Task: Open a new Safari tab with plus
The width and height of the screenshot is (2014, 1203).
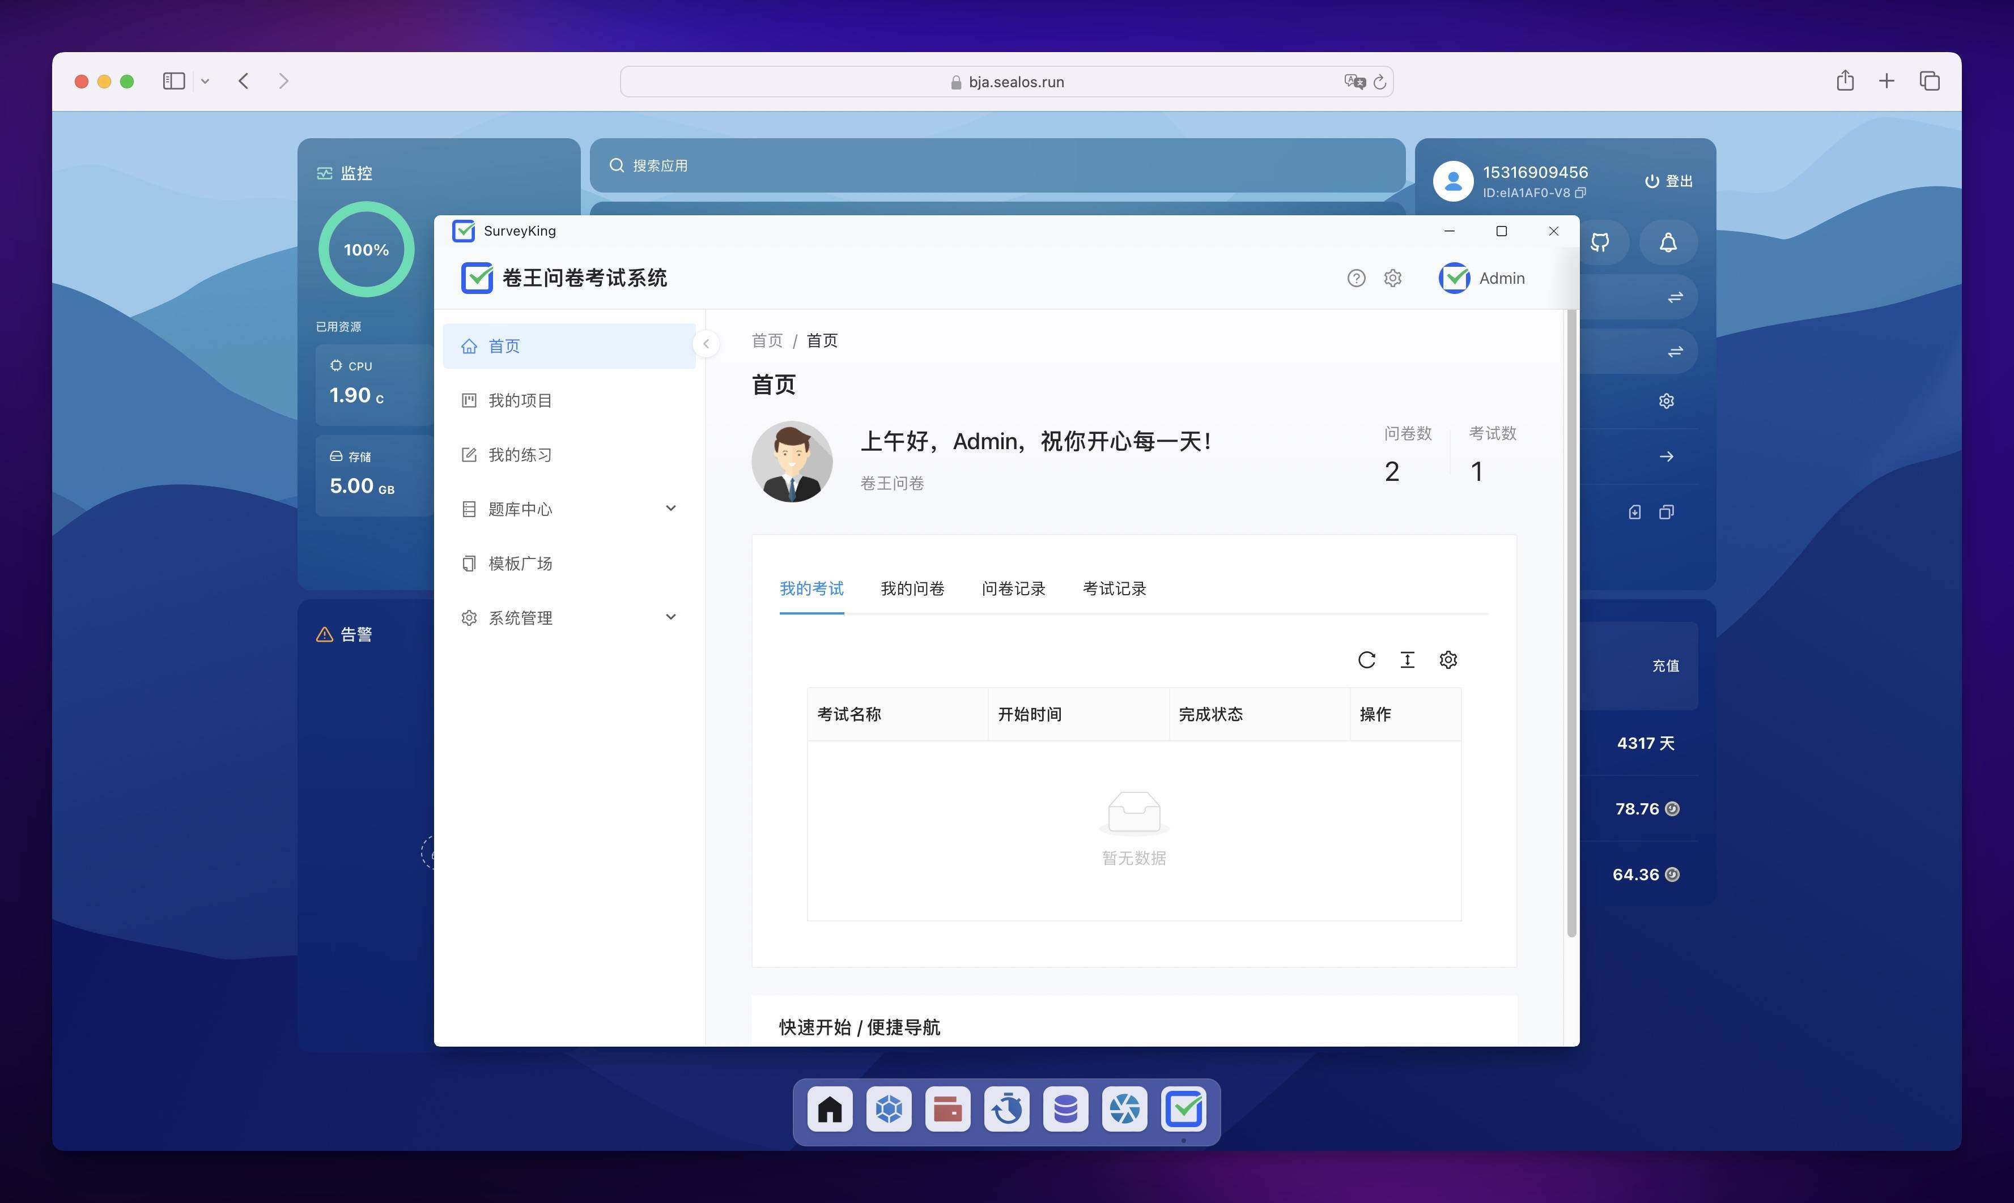Action: [1886, 81]
